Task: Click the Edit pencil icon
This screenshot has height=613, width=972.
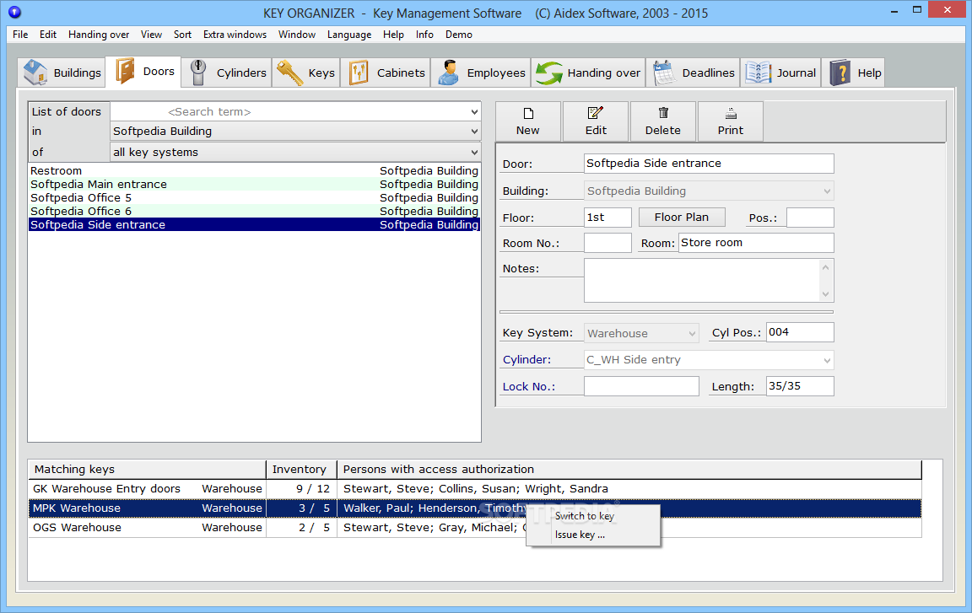Action: (595, 113)
